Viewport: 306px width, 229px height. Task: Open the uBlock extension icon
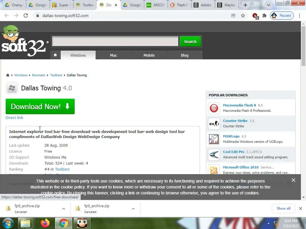pyautogui.click(x=255, y=16)
